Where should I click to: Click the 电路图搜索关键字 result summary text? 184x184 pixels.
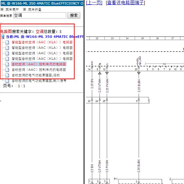31,31
